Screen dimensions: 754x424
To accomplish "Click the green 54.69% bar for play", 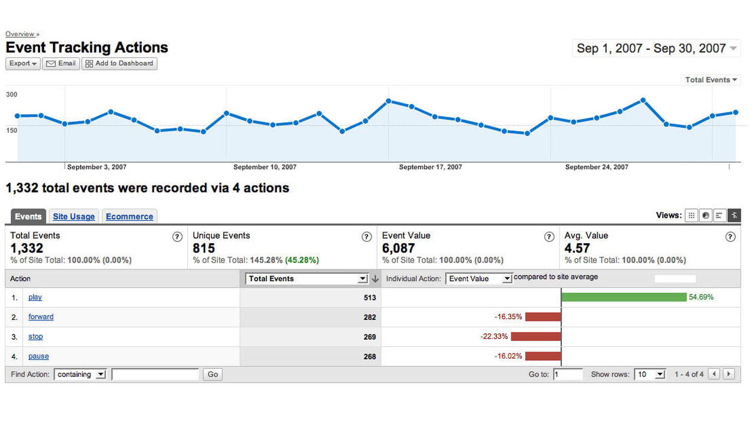I will pyautogui.click(x=624, y=297).
